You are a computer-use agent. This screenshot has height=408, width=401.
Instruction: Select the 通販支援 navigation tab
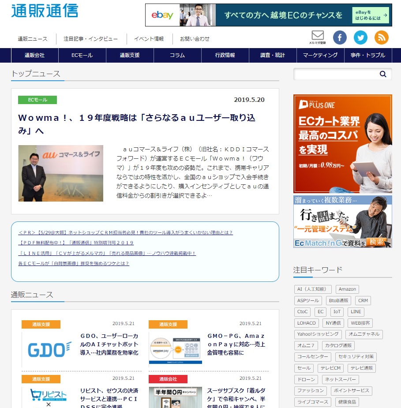[130, 55]
